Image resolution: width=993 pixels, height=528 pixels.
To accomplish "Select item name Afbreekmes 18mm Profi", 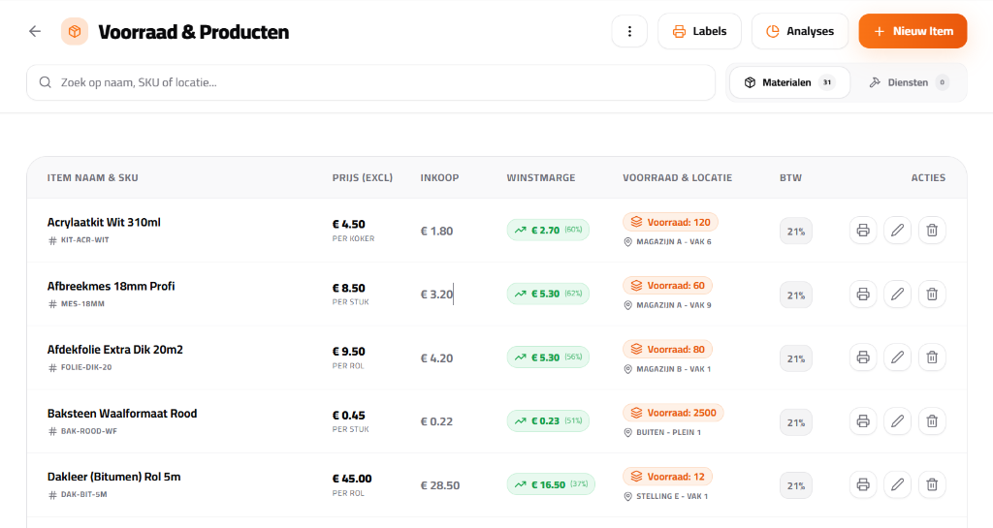I will [x=111, y=286].
